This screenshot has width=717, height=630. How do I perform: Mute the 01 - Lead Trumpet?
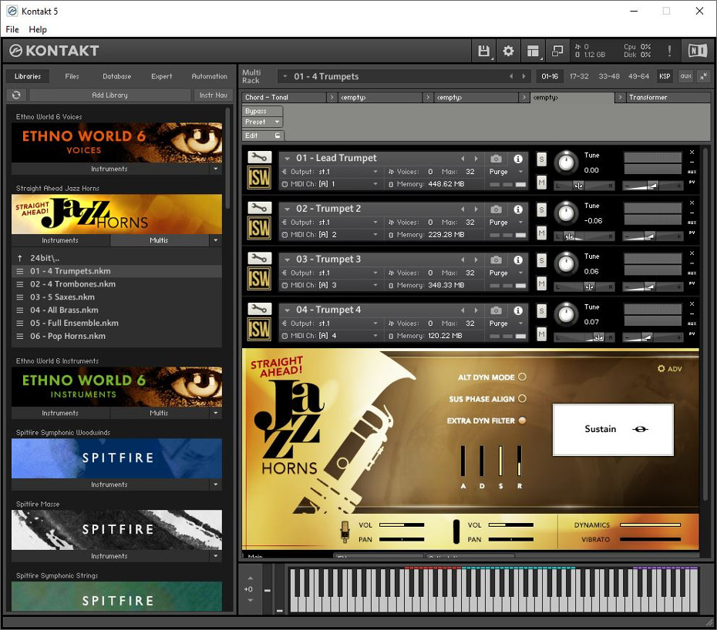(x=541, y=183)
